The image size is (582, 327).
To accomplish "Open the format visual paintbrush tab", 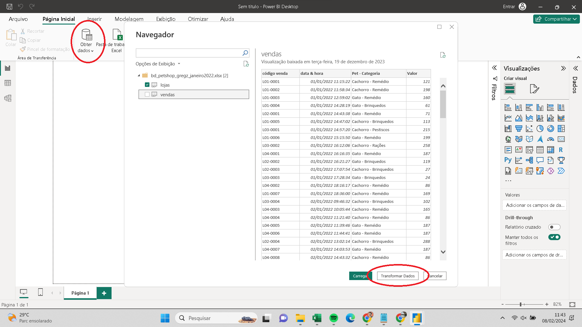I will pyautogui.click(x=534, y=89).
